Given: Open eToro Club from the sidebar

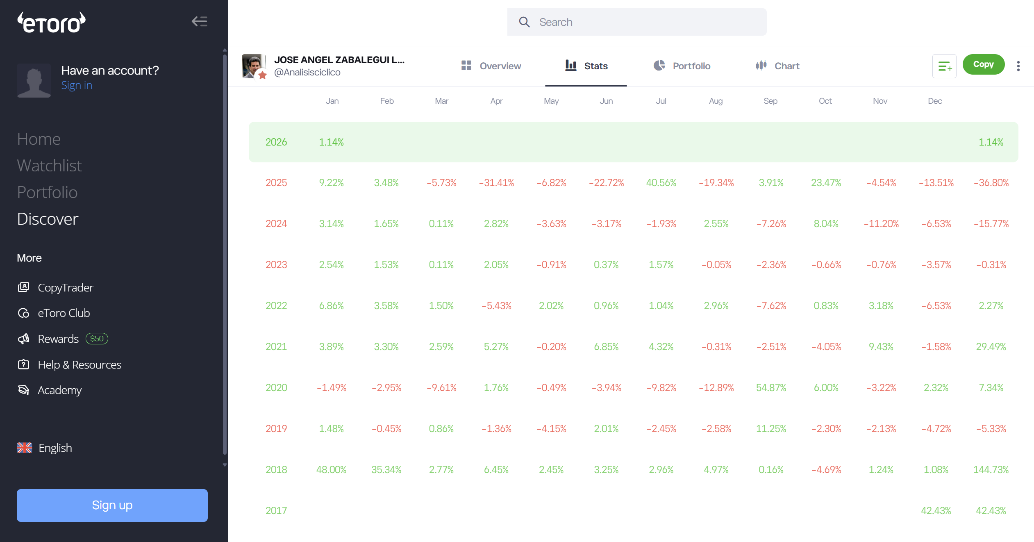Looking at the screenshot, I should tap(64, 313).
